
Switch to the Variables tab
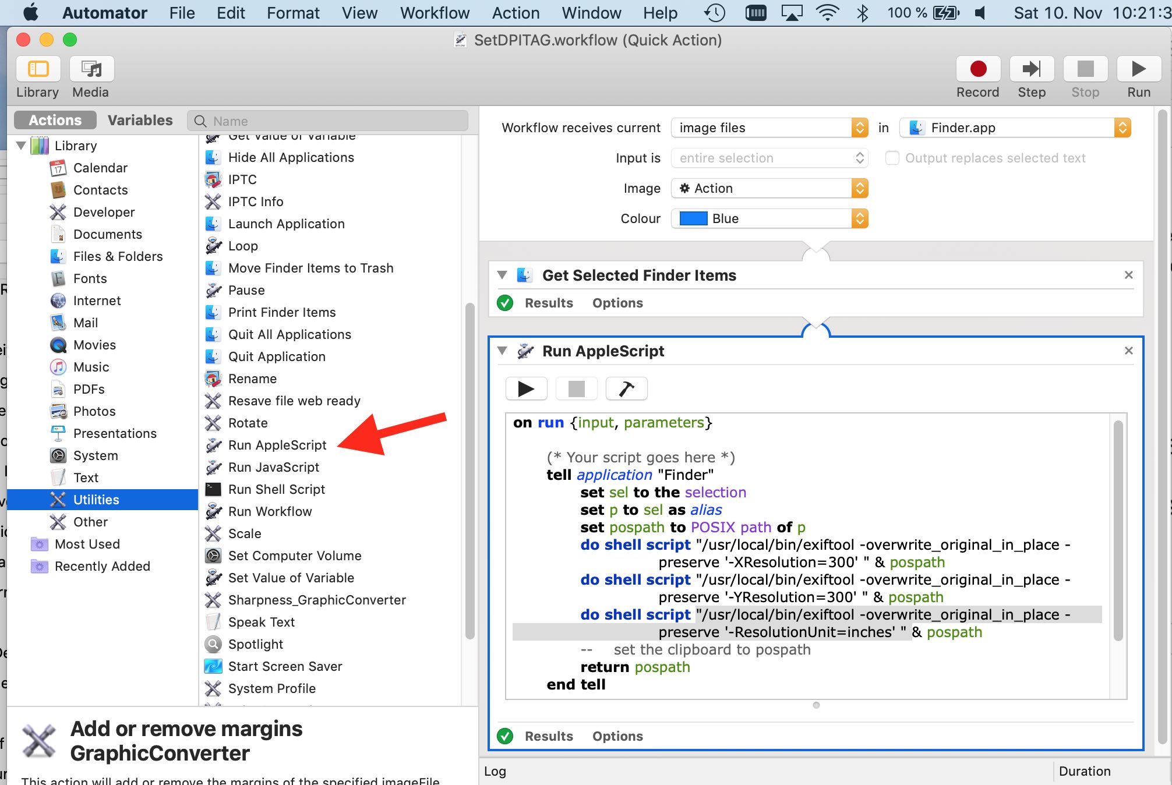(140, 120)
